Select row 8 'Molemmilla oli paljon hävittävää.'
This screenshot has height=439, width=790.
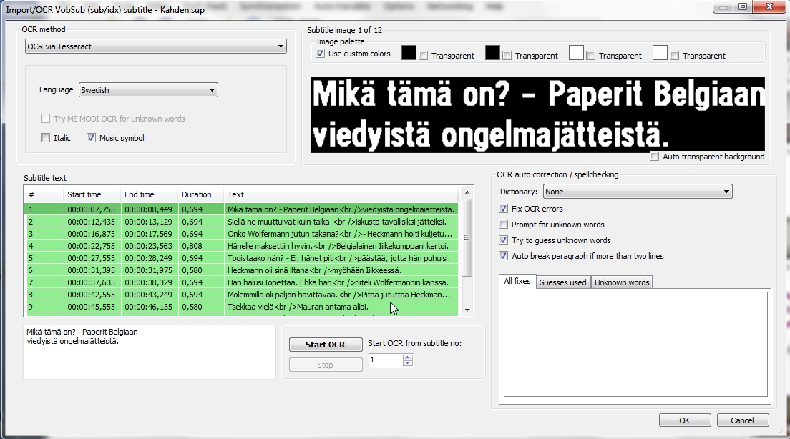241,294
